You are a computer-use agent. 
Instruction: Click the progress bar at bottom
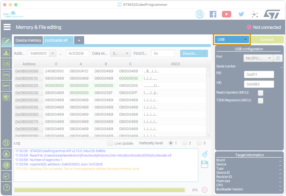[99, 190]
